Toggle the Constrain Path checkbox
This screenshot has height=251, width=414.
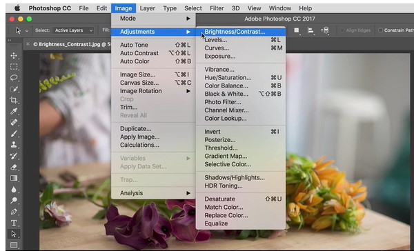[380, 30]
